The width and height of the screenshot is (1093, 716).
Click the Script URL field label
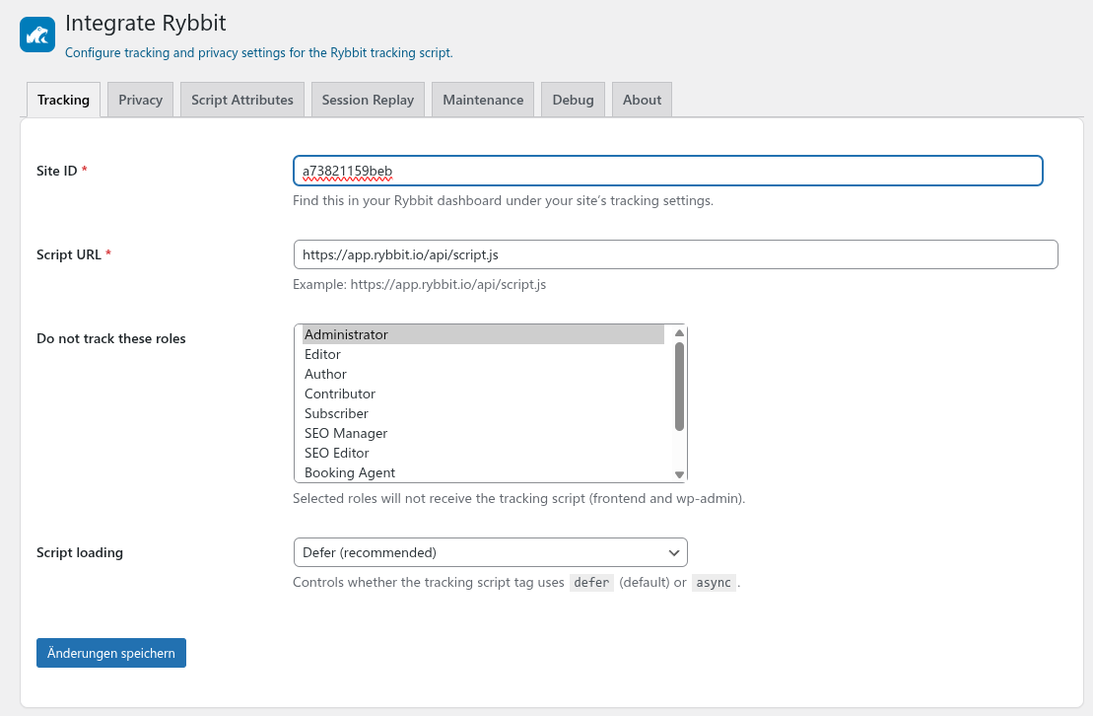tap(73, 254)
